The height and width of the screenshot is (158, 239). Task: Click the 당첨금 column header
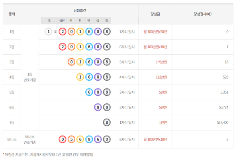[155, 14]
